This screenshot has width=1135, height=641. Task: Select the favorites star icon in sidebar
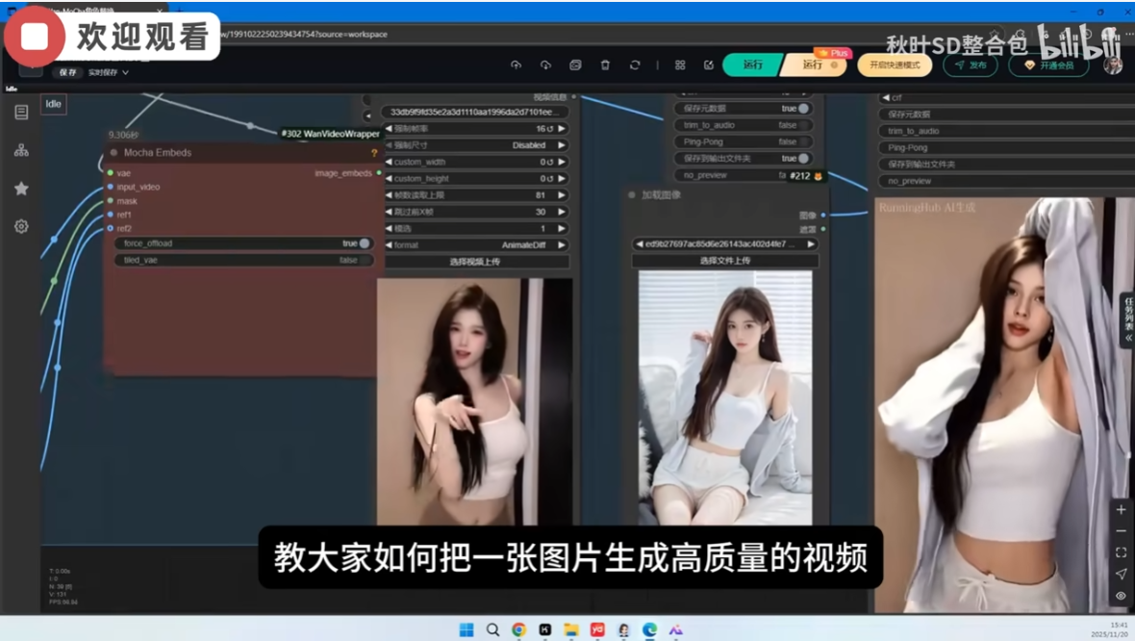click(21, 189)
